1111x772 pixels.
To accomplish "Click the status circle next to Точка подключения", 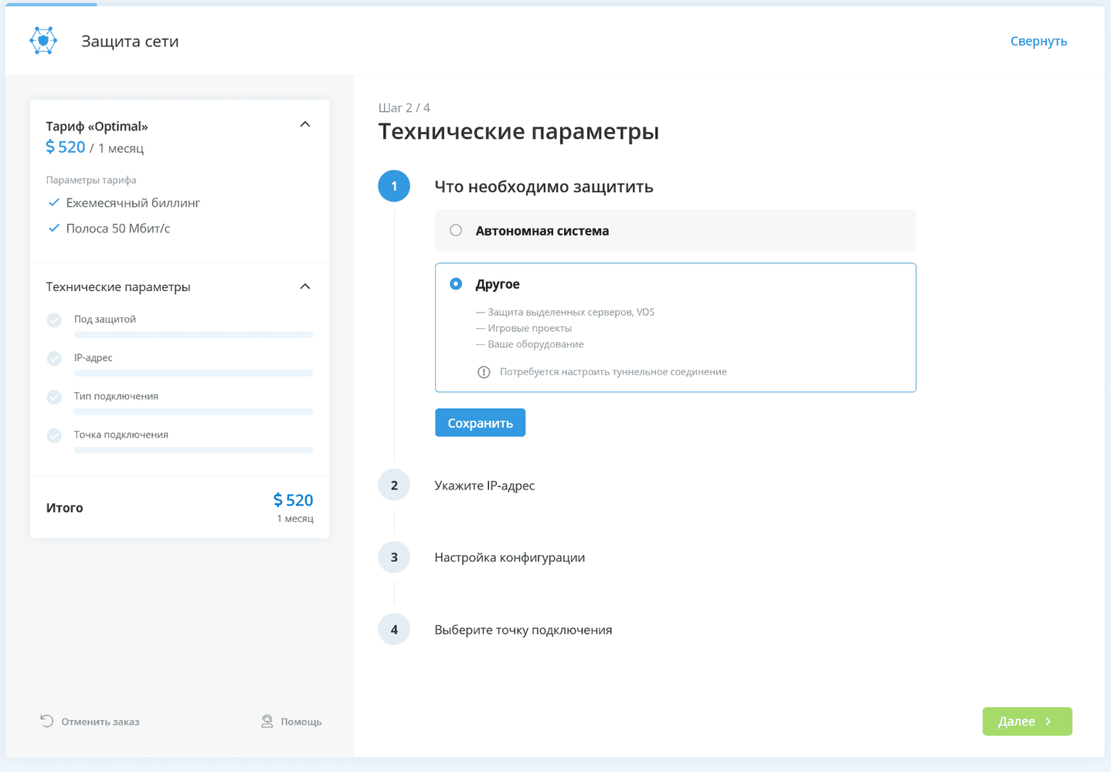I will (x=54, y=435).
